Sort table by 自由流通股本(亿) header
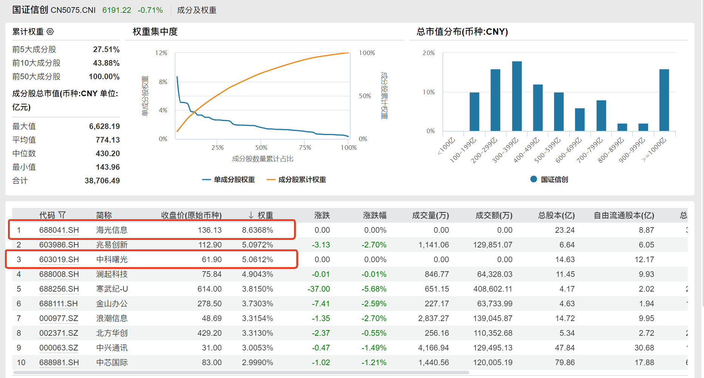This screenshot has width=704, height=378. [x=624, y=215]
